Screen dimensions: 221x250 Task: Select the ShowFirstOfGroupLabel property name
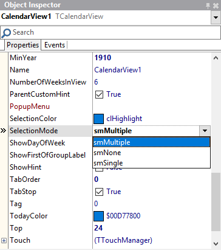(x=47, y=155)
